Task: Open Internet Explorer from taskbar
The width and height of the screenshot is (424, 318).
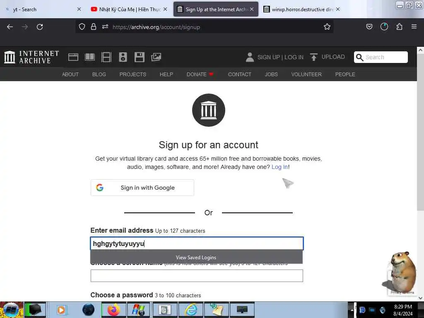Action: pos(191,310)
